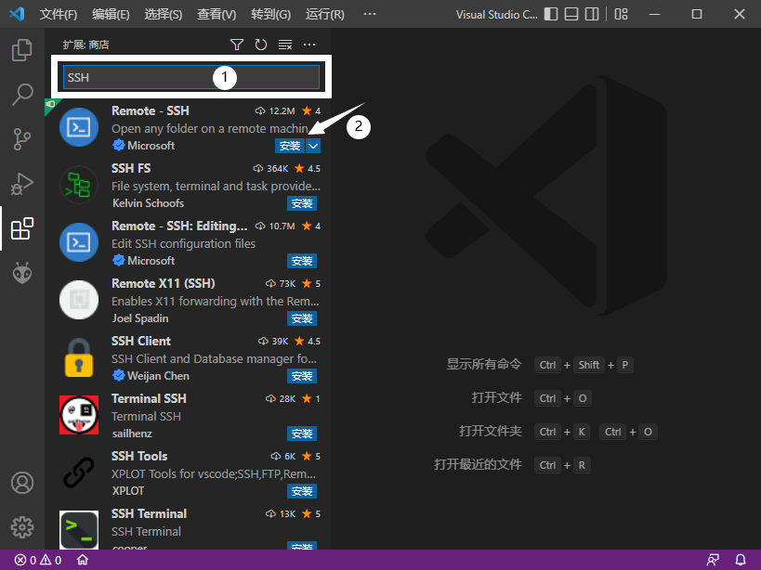Install the Remote - SSH extension
Image resolution: width=761 pixels, height=570 pixels.
point(290,146)
